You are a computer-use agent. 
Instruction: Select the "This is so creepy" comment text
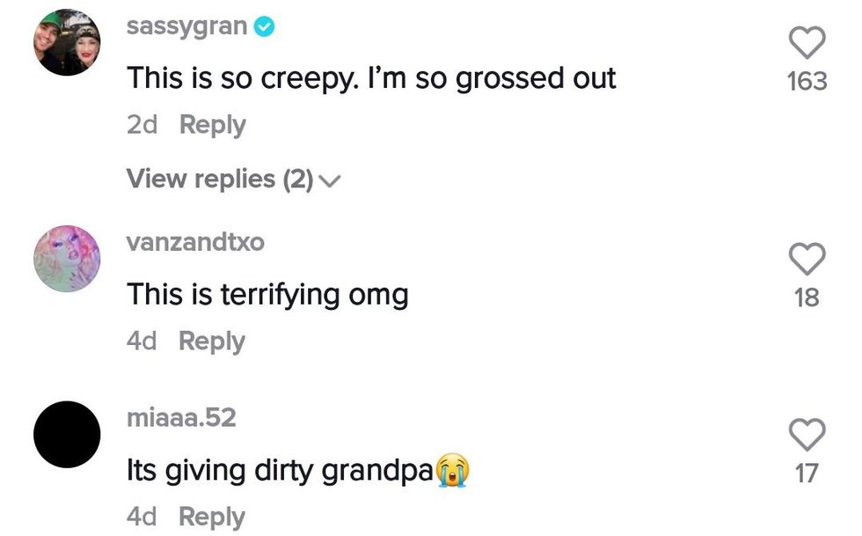point(370,78)
